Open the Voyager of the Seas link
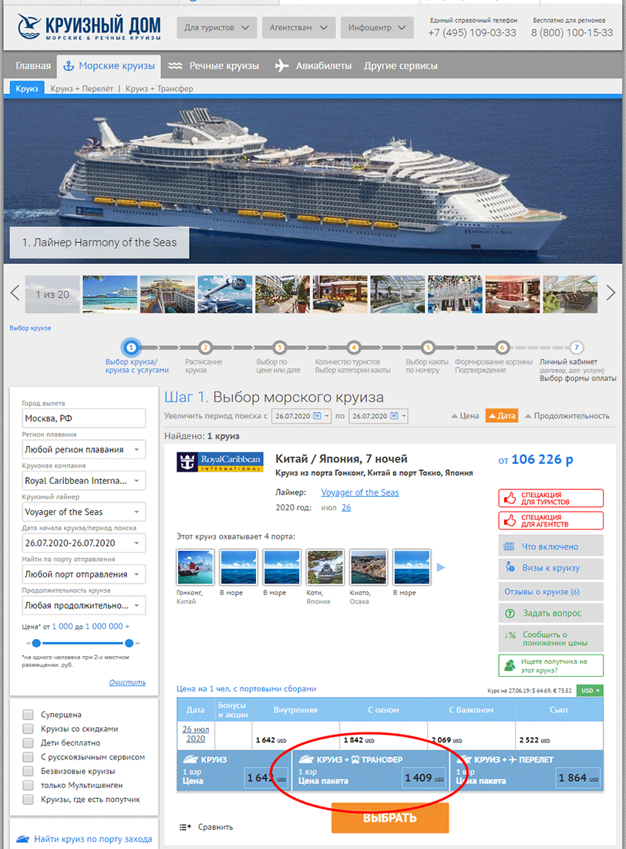Screen dimensions: 626x849 pyautogui.click(x=360, y=492)
